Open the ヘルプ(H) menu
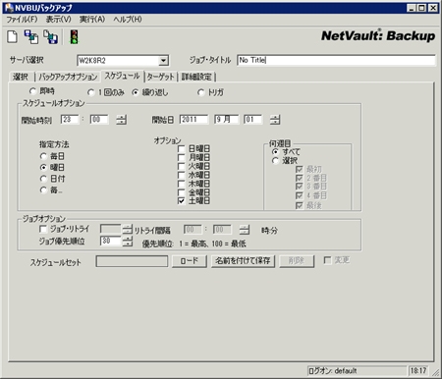The height and width of the screenshot is (379, 442). coord(128,20)
